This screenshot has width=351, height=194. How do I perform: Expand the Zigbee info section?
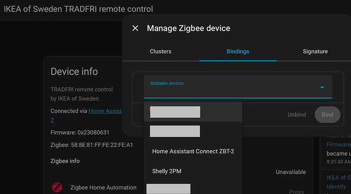pos(65,161)
